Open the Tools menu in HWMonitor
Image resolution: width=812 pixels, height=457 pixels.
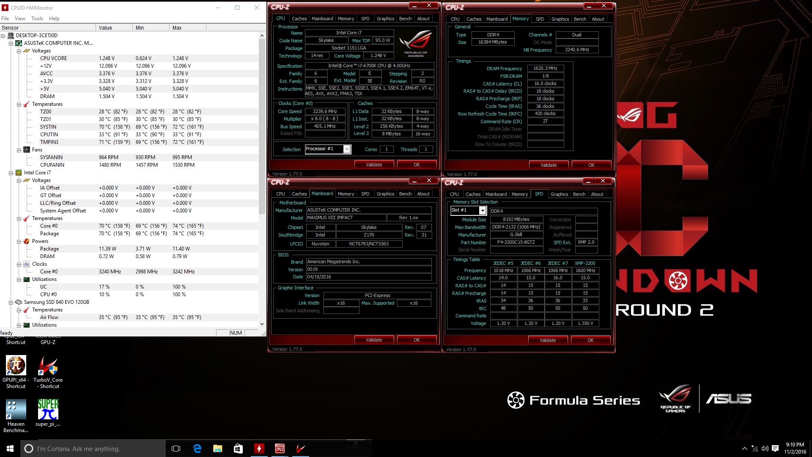click(x=37, y=19)
